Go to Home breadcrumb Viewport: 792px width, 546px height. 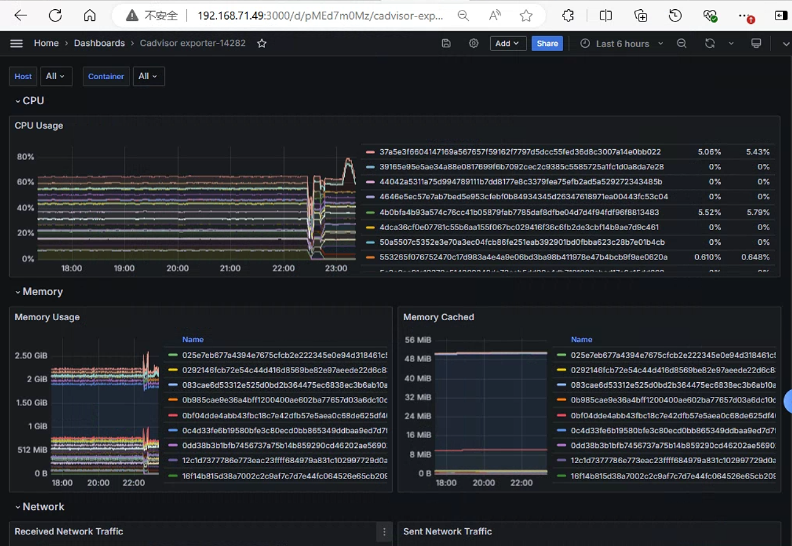[47, 44]
